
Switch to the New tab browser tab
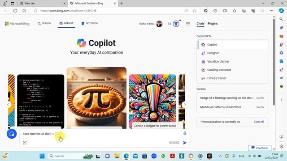(43, 3)
